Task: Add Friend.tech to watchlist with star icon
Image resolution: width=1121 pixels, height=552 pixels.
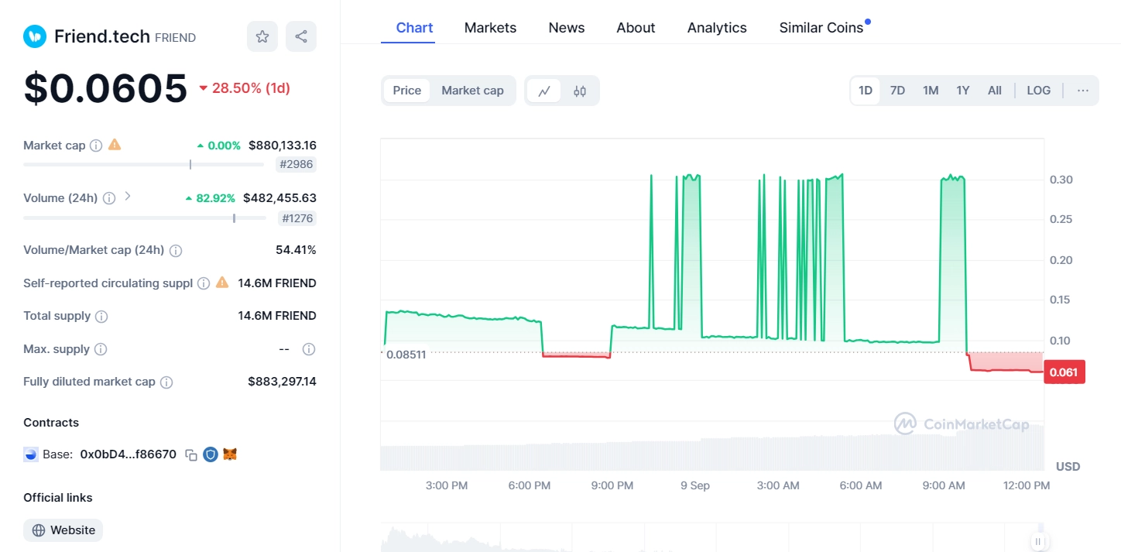Action: click(x=262, y=36)
